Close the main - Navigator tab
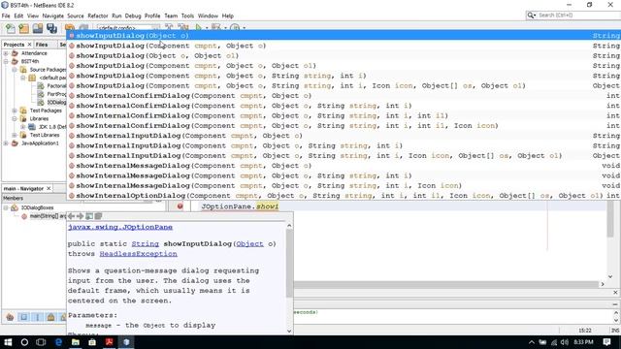The width and height of the screenshot is (621, 349). pyautogui.click(x=49, y=188)
